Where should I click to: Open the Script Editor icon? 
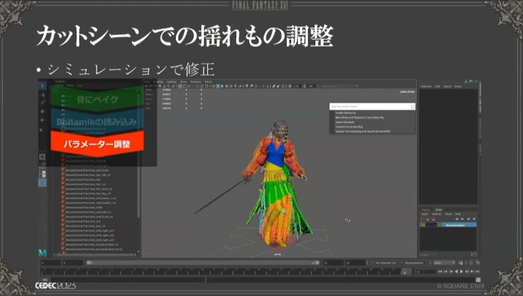pyautogui.click(x=478, y=280)
